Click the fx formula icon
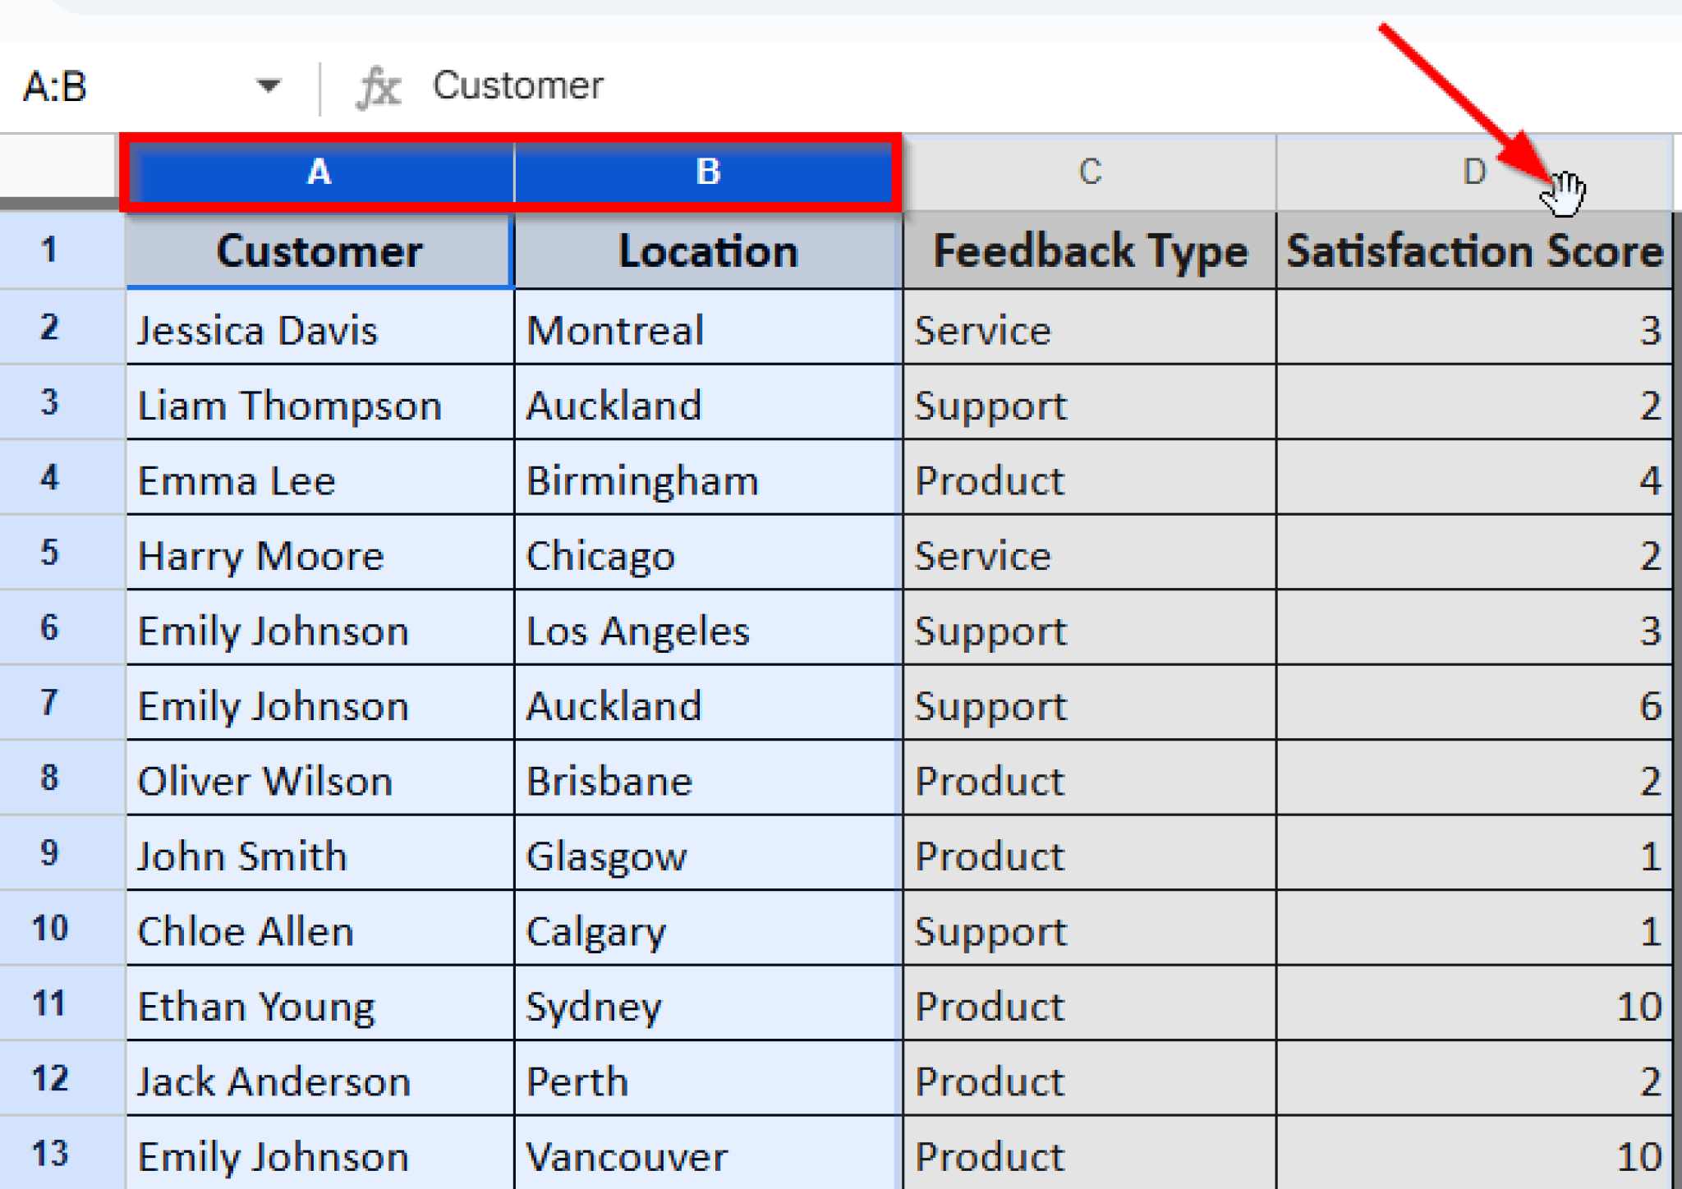 [x=379, y=87]
